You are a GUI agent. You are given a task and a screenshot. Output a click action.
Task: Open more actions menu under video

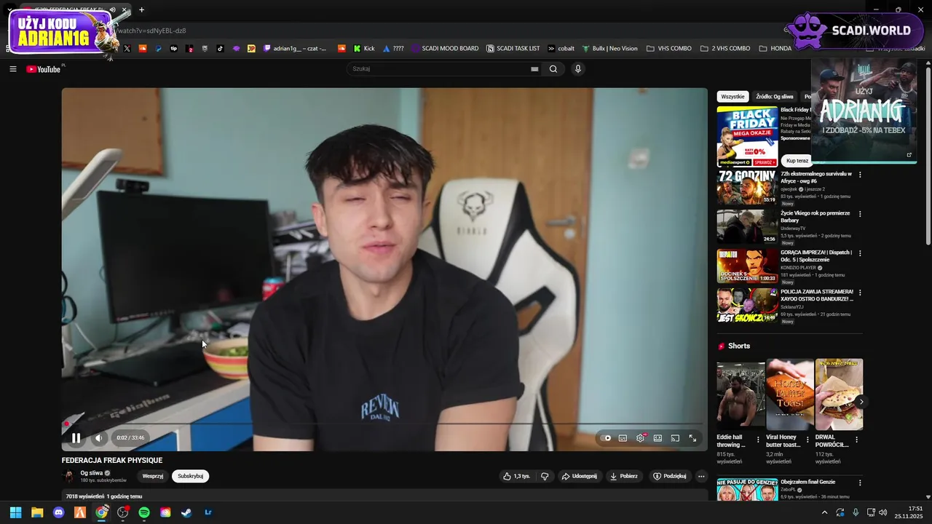tap(701, 476)
